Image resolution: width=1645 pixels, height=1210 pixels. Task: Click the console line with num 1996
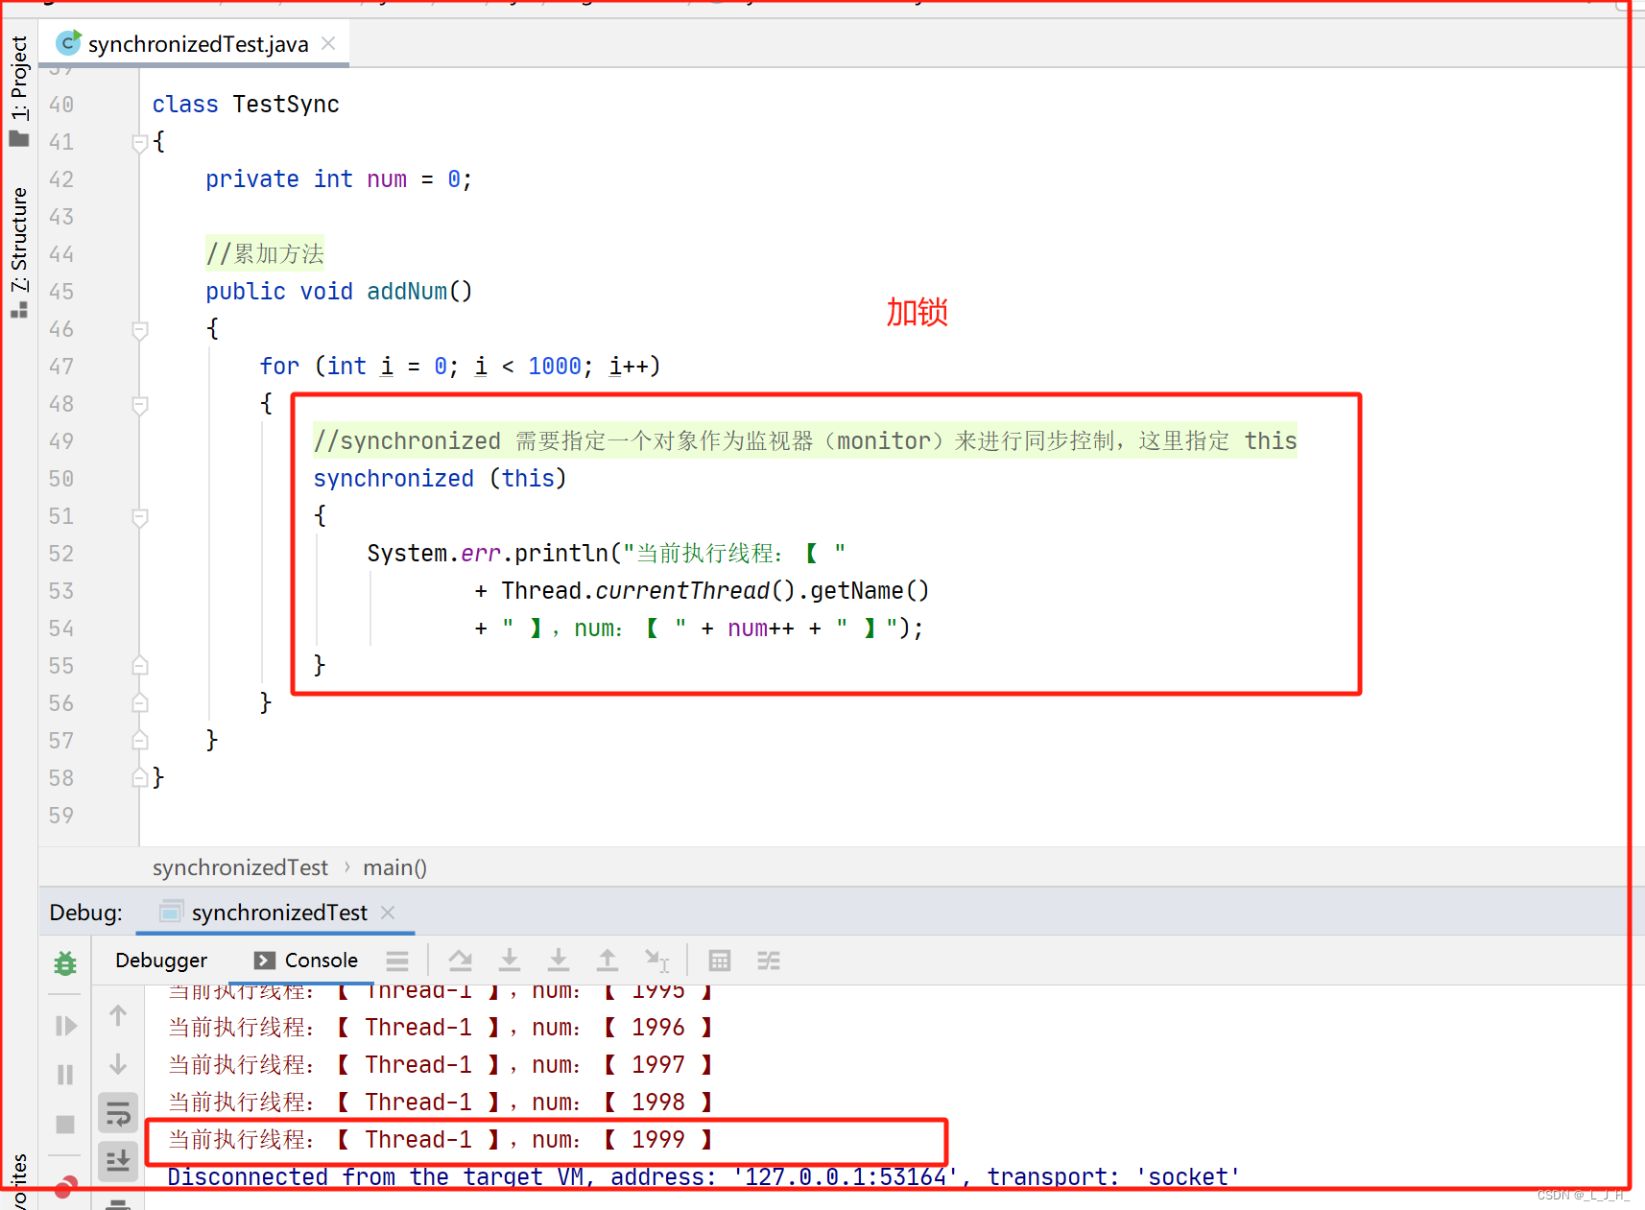[441, 1028]
